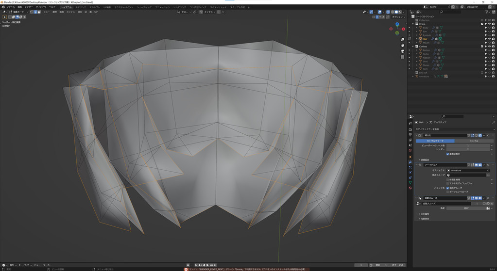Image resolution: width=497 pixels, height=271 pixels.
Task: Select edge select mode icon
Action: 35,12
